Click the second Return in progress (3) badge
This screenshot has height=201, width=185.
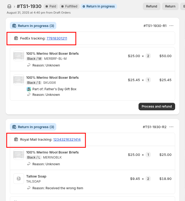33,127
